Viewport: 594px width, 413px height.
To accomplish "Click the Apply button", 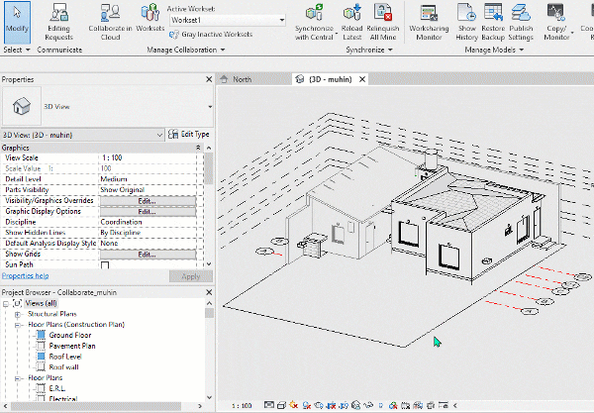I will click(190, 276).
